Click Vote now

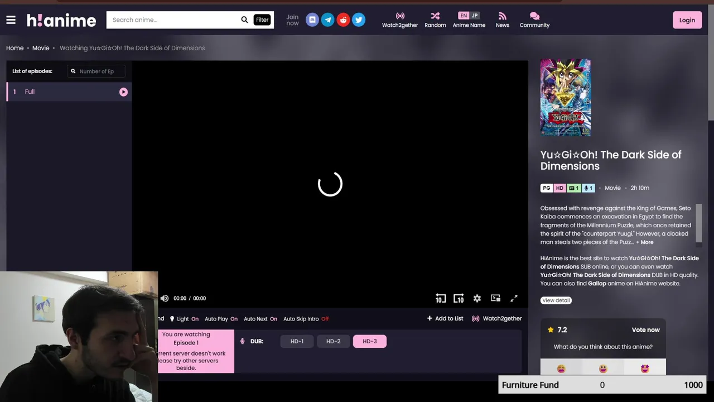(645, 330)
